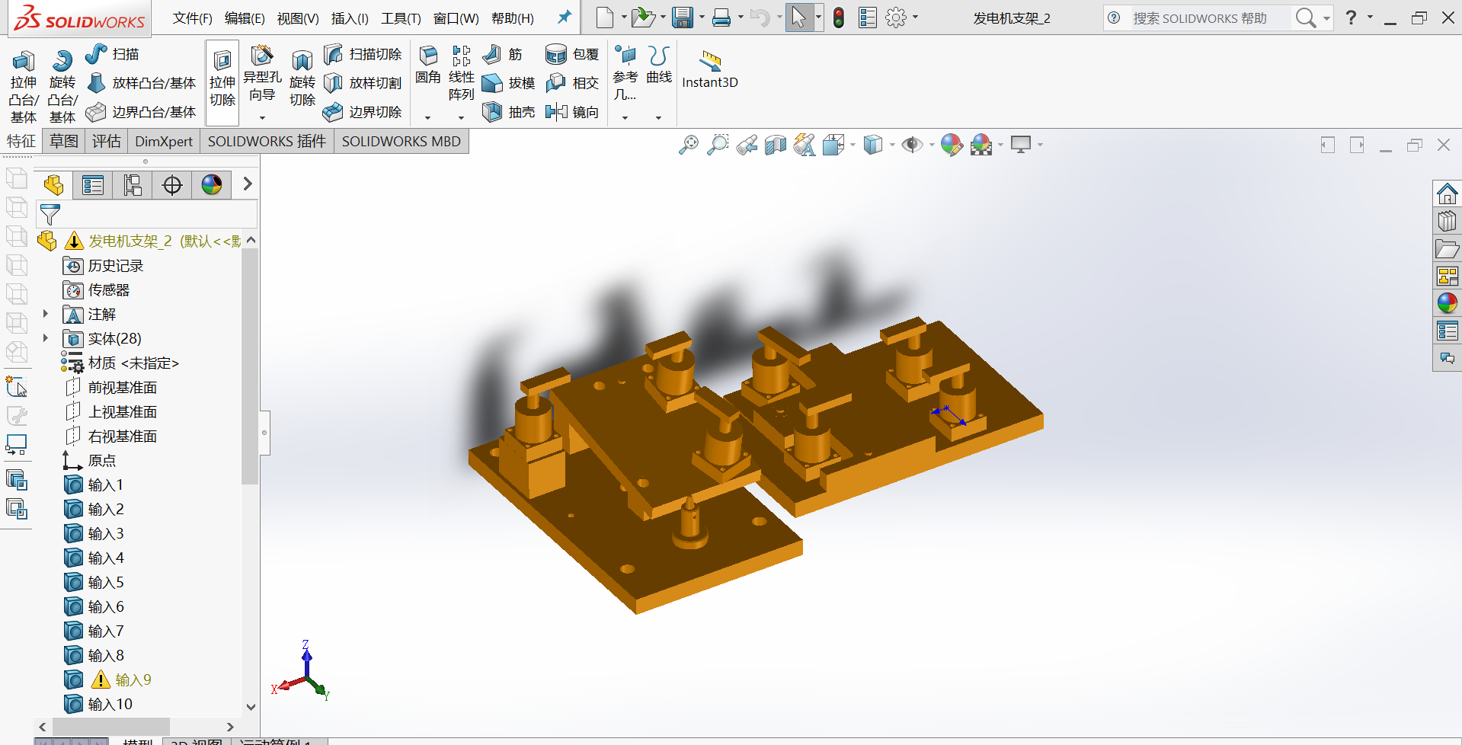The height and width of the screenshot is (745, 1462).
Task: Select the Intersect (相交) tool
Action: coord(572,83)
